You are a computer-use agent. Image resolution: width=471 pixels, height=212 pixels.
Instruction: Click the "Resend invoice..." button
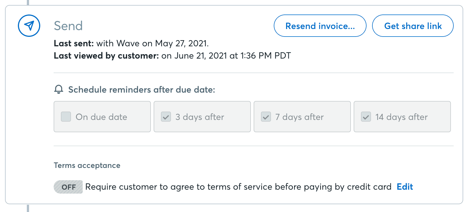(320, 26)
